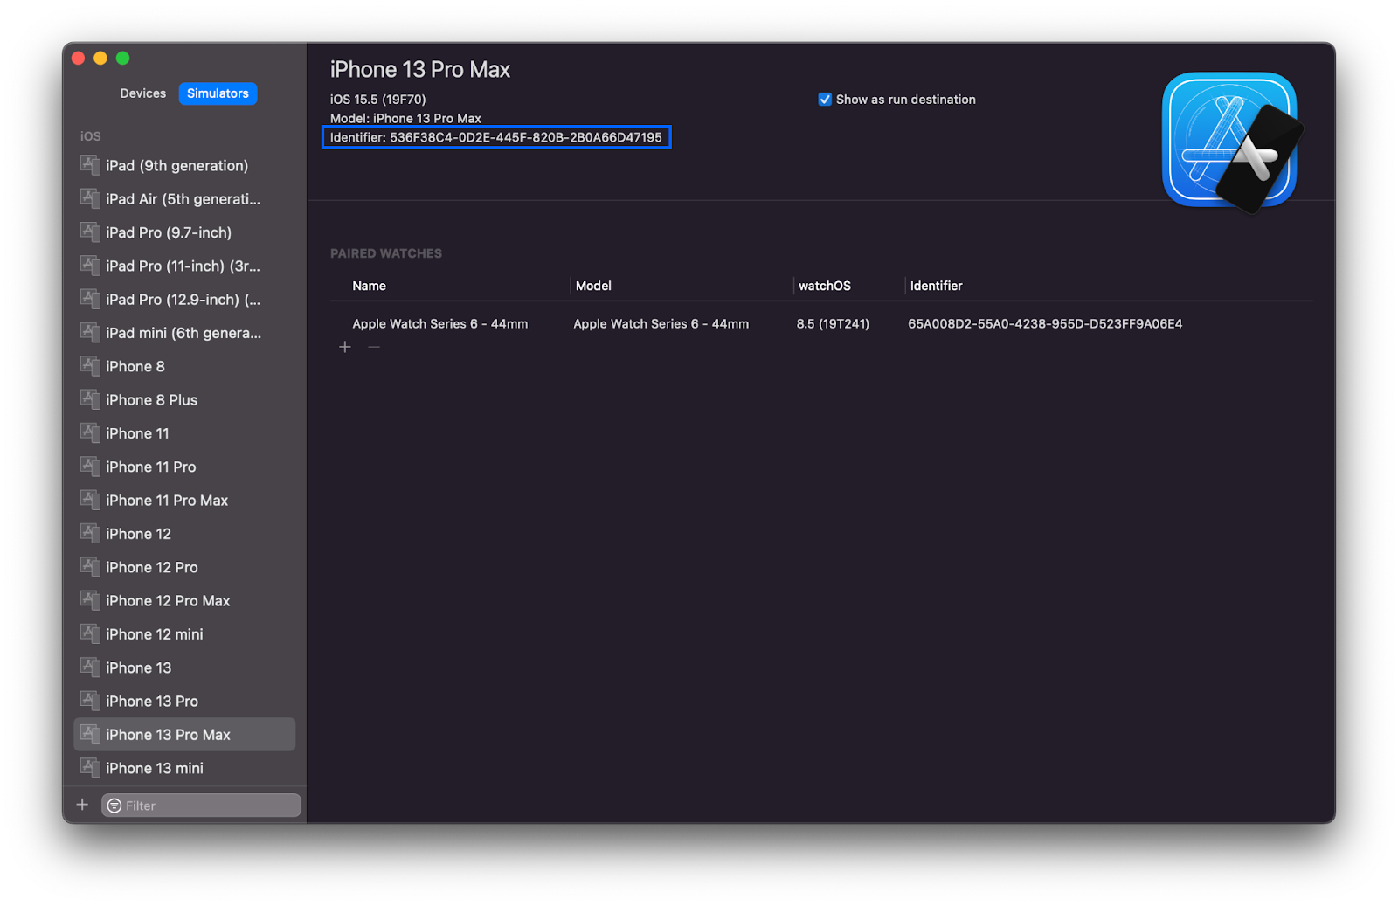The image size is (1398, 906).
Task: Click simulator icon beside iPhone 12 Pro
Action: (x=90, y=566)
